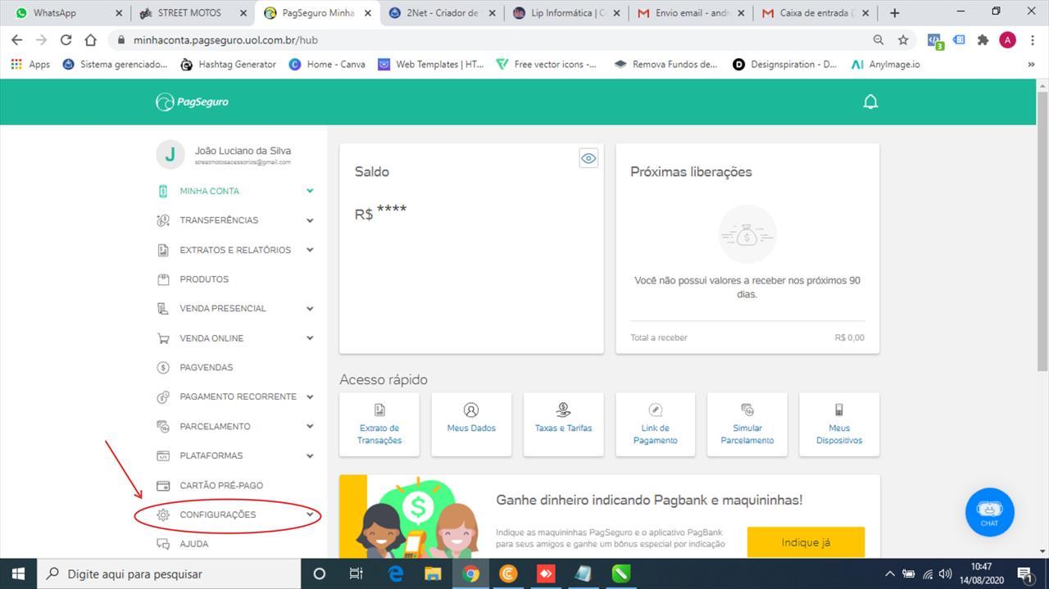Switch to the 2Net Criador tab
The image size is (1049, 589).
[443, 13]
